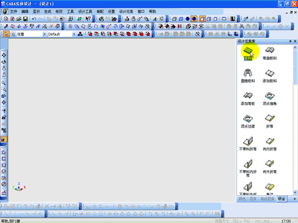The height and width of the screenshot is (223, 298).
Task: Open the 编辑 menu
Action: click(25, 12)
